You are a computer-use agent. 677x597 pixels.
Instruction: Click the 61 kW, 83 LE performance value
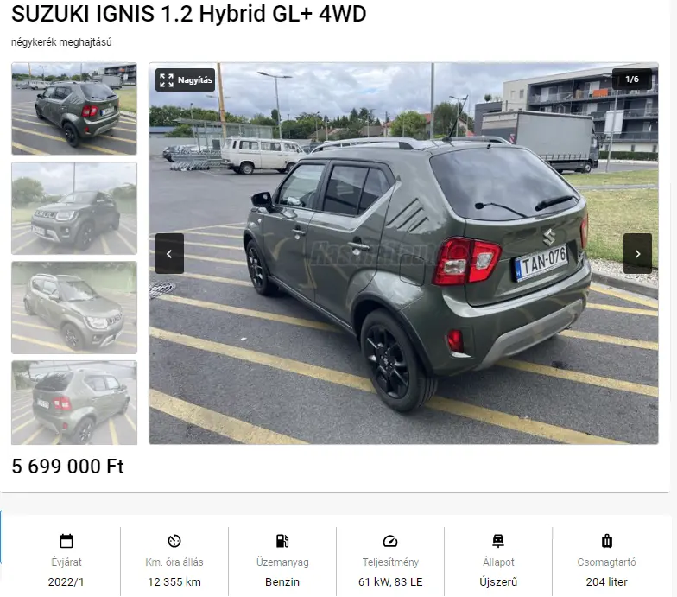click(390, 582)
